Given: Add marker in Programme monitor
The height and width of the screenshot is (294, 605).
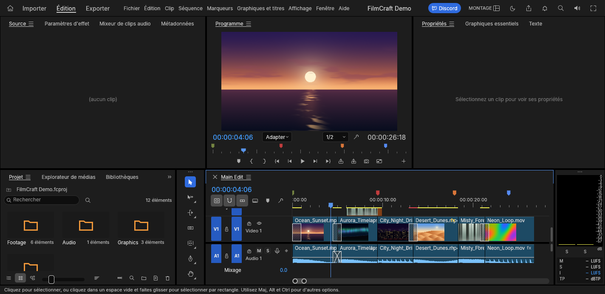Looking at the screenshot, I should 239,161.
